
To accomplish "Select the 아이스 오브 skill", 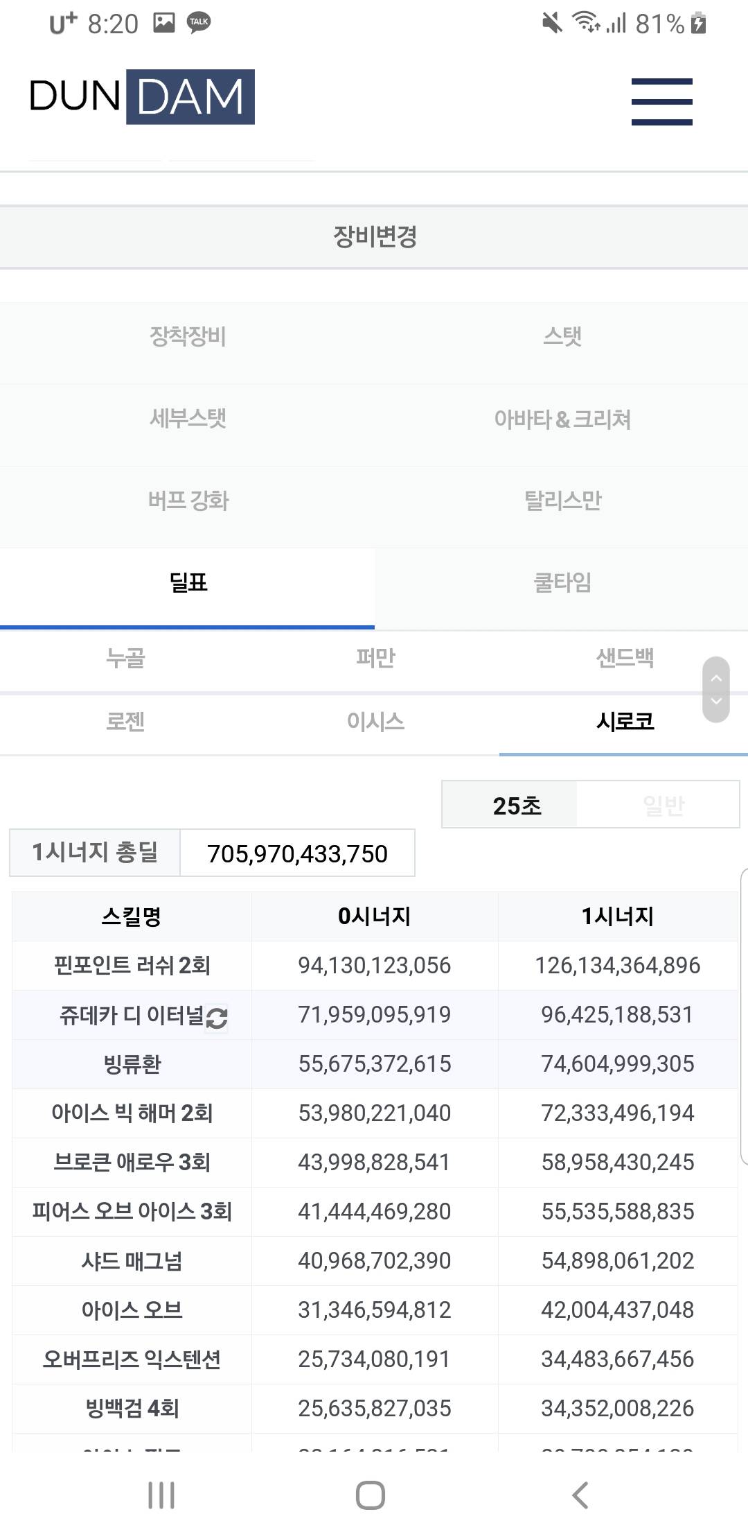I will [132, 1310].
